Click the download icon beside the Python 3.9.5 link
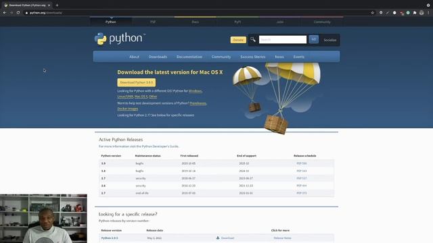The height and width of the screenshot is (243, 433). [x=218, y=238]
